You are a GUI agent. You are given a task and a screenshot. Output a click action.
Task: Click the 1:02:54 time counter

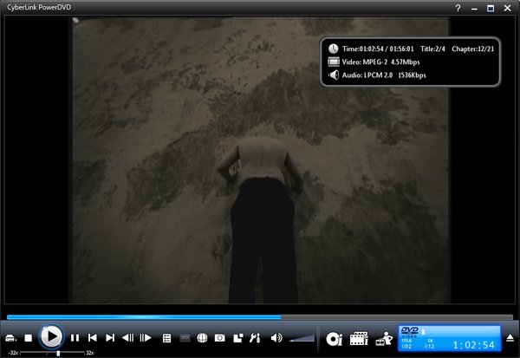pos(473,345)
